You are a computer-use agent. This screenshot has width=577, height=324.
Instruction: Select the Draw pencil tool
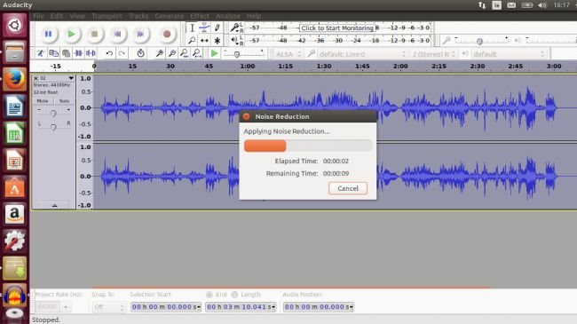click(x=217, y=28)
